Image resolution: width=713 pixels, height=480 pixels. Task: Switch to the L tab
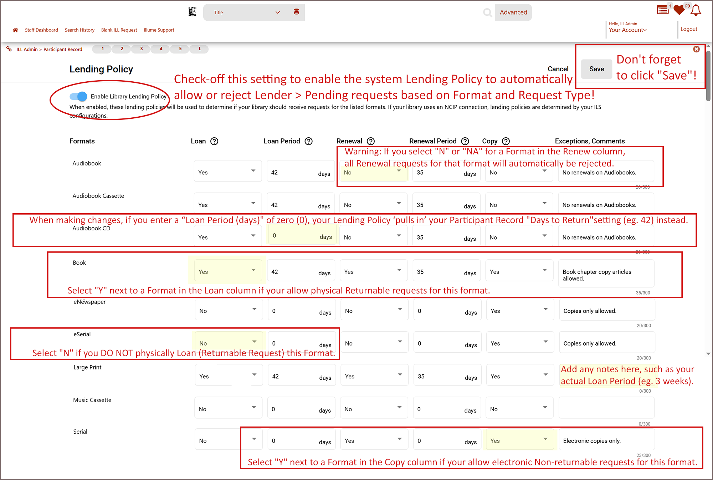pos(200,49)
